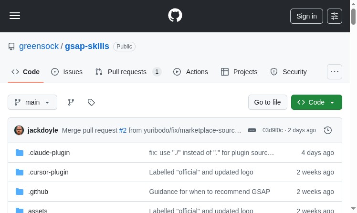Image resolution: width=357 pixels, height=213 pixels.
Task: Switch to the Issues tab
Action: 67,72
